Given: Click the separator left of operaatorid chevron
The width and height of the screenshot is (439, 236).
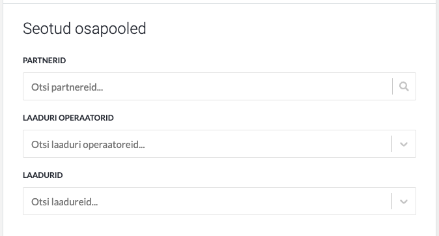Looking at the screenshot, I should click(x=391, y=144).
